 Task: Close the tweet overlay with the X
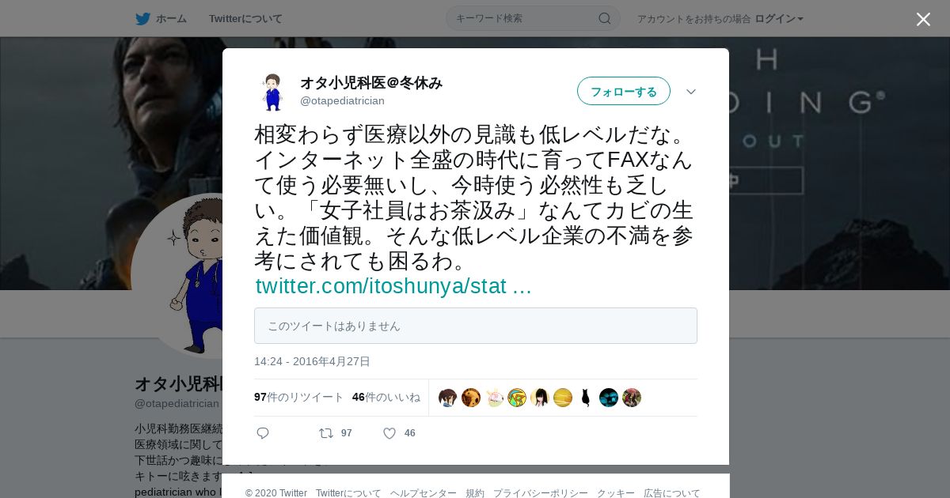coord(923,19)
